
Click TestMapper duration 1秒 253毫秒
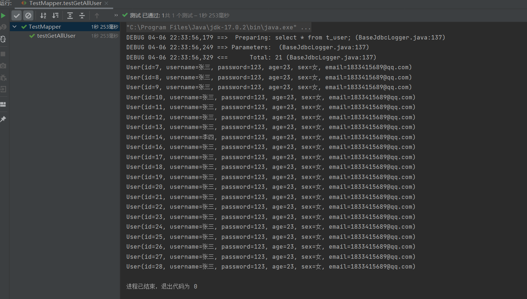(x=105, y=27)
